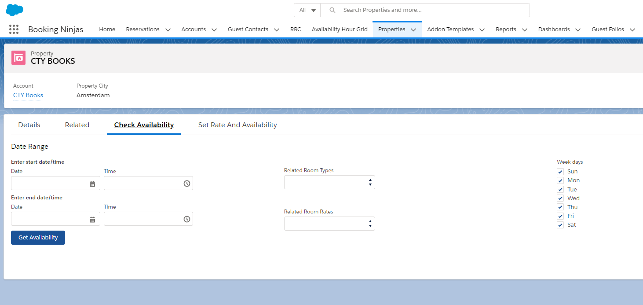This screenshot has height=305, width=643.
Task: Open the start time clock picker
Action: click(187, 184)
